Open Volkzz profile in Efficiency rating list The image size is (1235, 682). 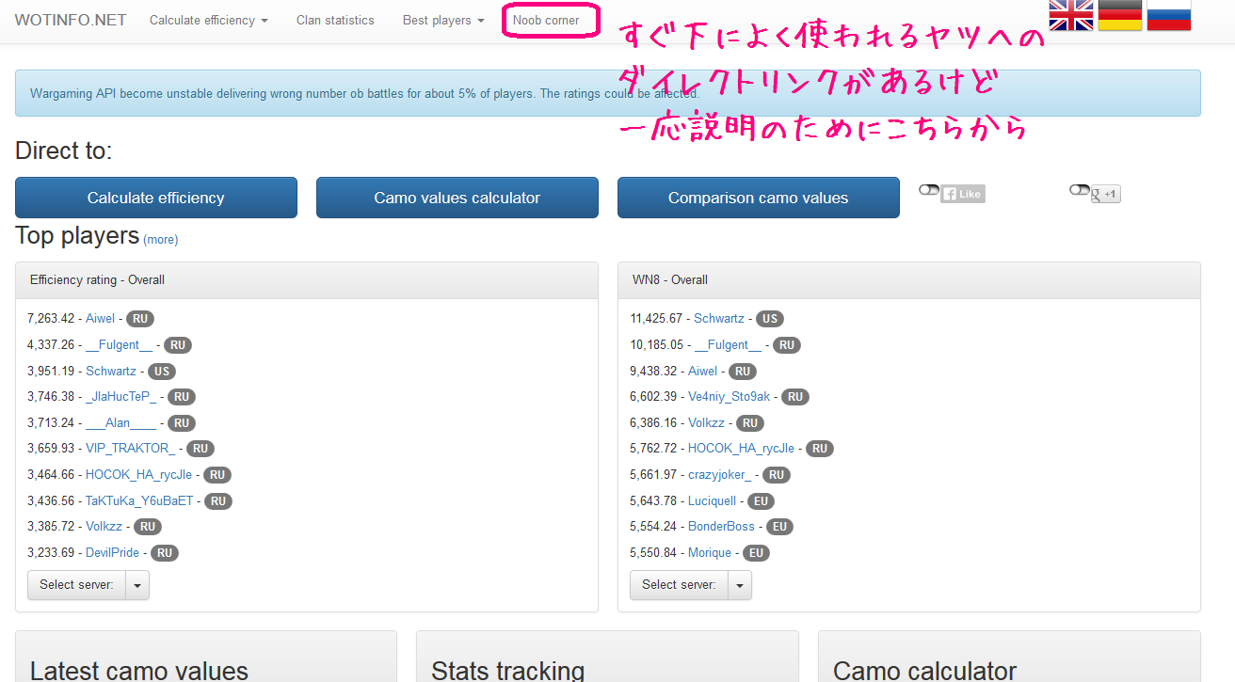(x=104, y=527)
